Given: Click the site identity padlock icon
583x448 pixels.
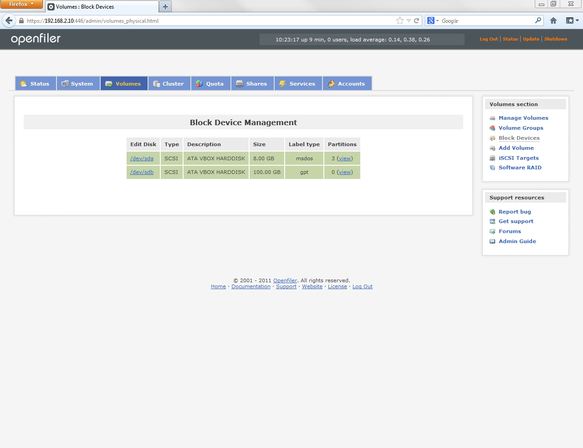Looking at the screenshot, I should click(x=21, y=20).
